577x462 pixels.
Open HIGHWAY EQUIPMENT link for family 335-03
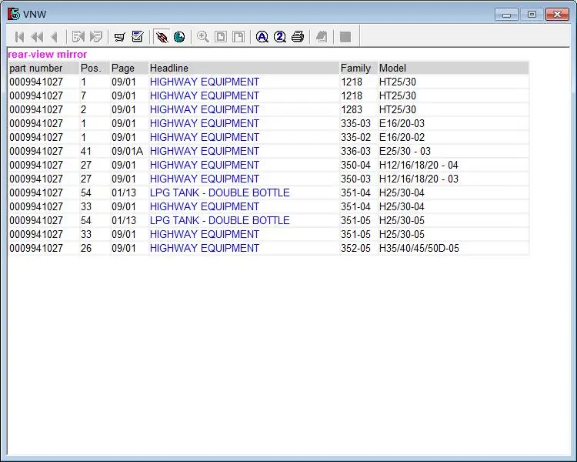204,123
